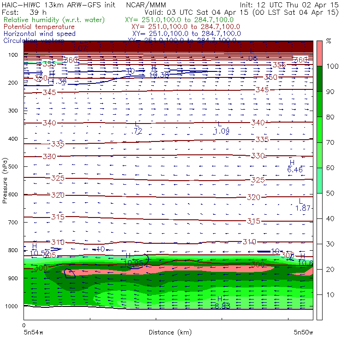Click the right-side '320' contour label
341x341 pixels.
pyautogui.click(x=253, y=197)
